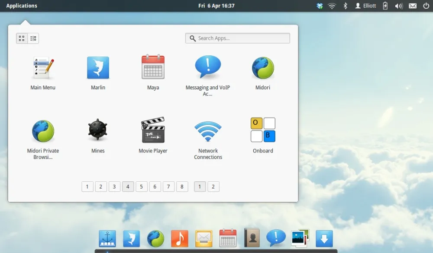This screenshot has width=433, height=253.
Task: Open the volume indicator in panel
Action: [399, 6]
